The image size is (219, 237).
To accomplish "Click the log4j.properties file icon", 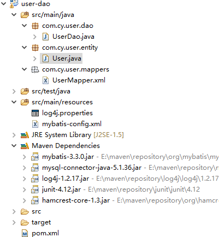I will (x=35, y=113).
